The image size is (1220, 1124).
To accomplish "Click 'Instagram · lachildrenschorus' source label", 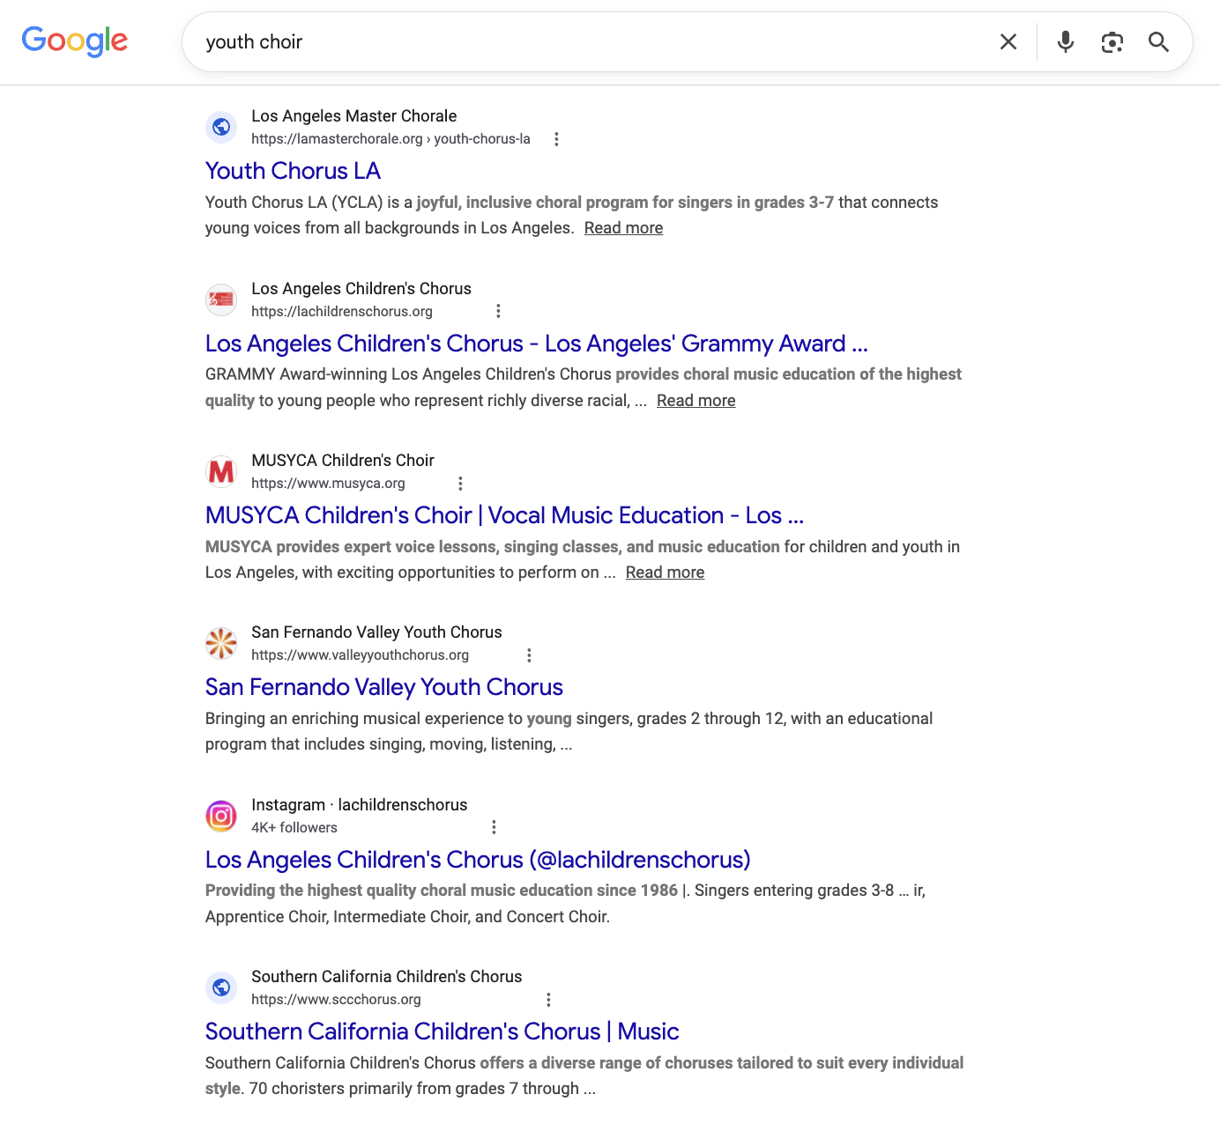I will [359, 805].
